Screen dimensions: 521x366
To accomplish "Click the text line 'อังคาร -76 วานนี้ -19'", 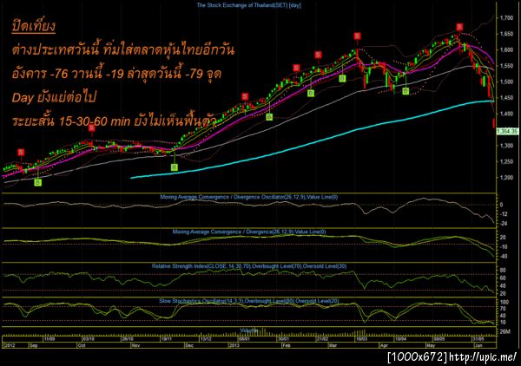I will click(x=68, y=74).
